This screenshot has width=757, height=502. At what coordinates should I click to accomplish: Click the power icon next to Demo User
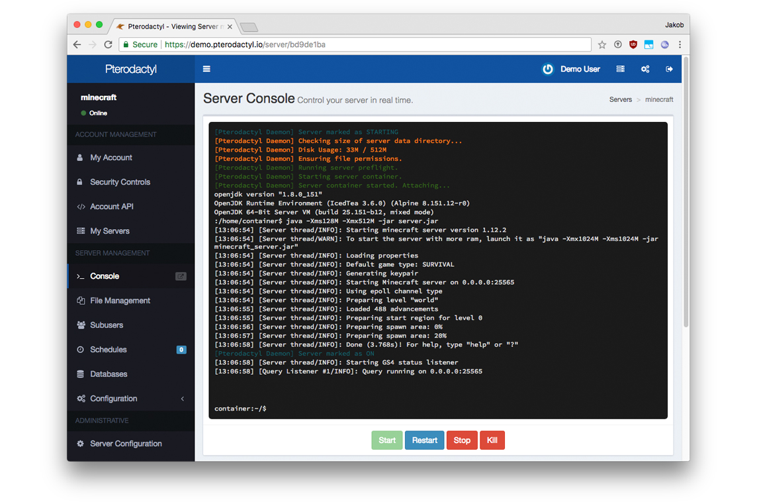tap(547, 69)
